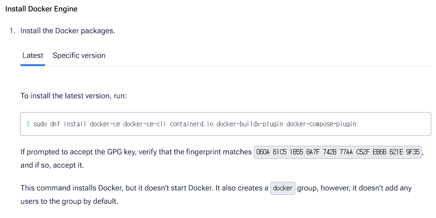Screen dimensions: 436x218
Task: Switch to the Latest tab
Action: point(33,56)
